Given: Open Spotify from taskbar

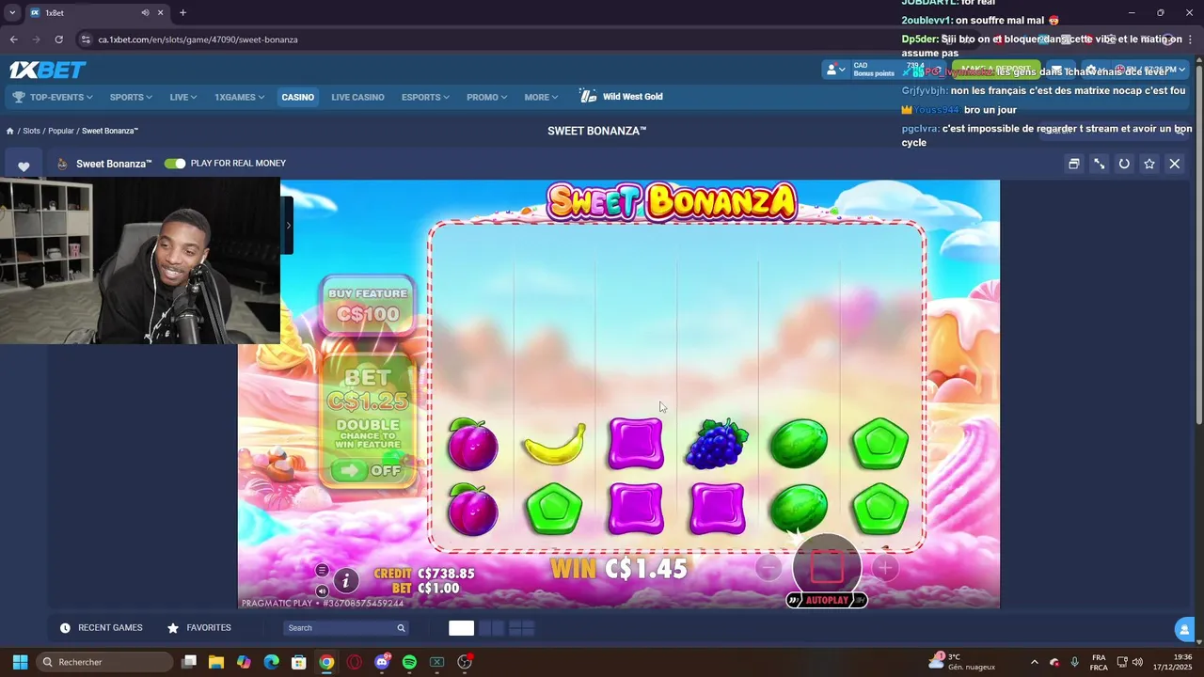Looking at the screenshot, I should [x=409, y=662].
